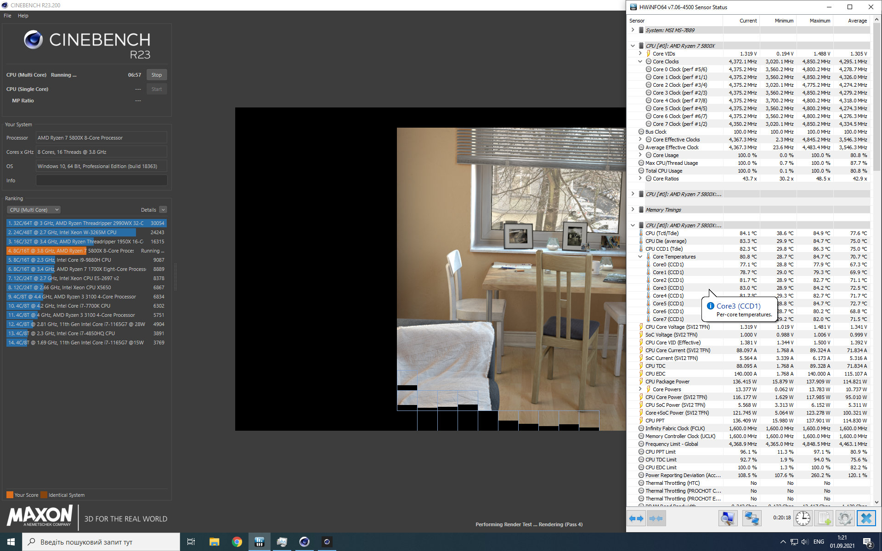Start logging with the sheet-plus icon
Screen dimensions: 882x551
point(824,518)
